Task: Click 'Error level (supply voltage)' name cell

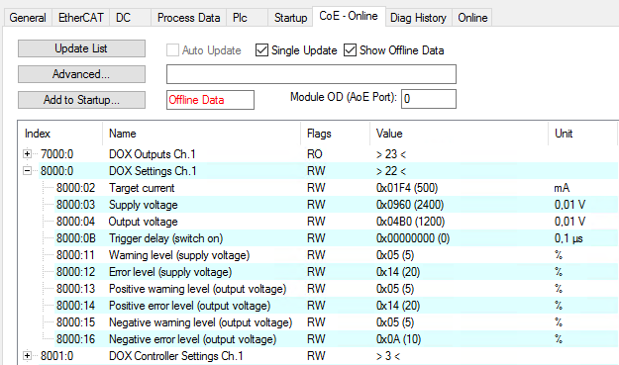Action: pos(170,272)
